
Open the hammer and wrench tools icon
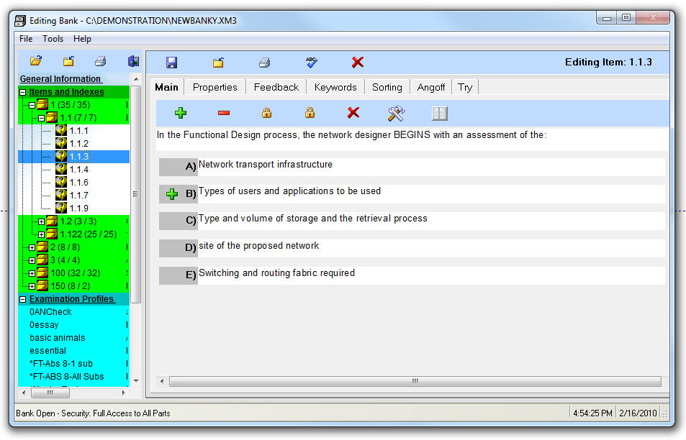[396, 114]
